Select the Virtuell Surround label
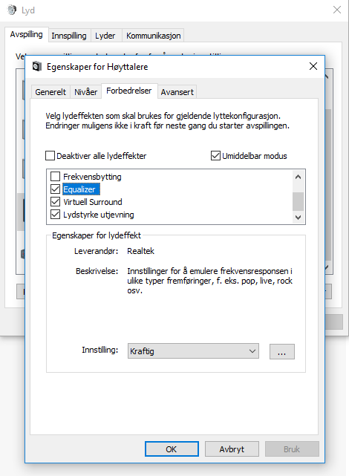 click(x=93, y=202)
